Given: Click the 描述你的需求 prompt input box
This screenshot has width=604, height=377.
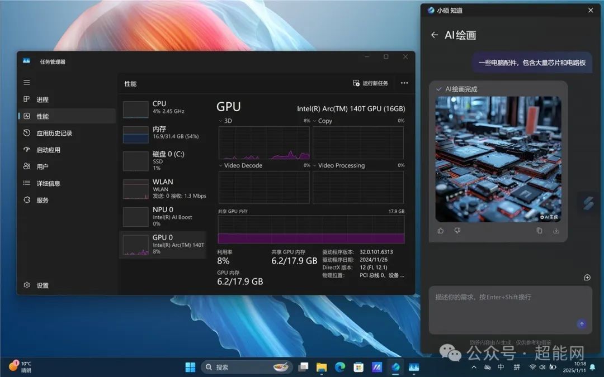Looking at the screenshot, I should coord(511,310).
